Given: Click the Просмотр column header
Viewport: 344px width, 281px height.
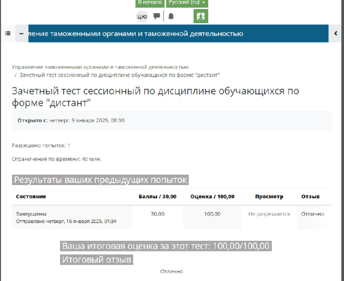Looking at the screenshot, I should click(269, 197).
